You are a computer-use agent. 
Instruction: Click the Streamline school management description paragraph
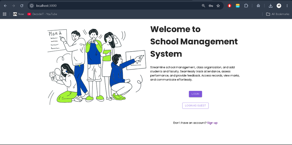195,73
